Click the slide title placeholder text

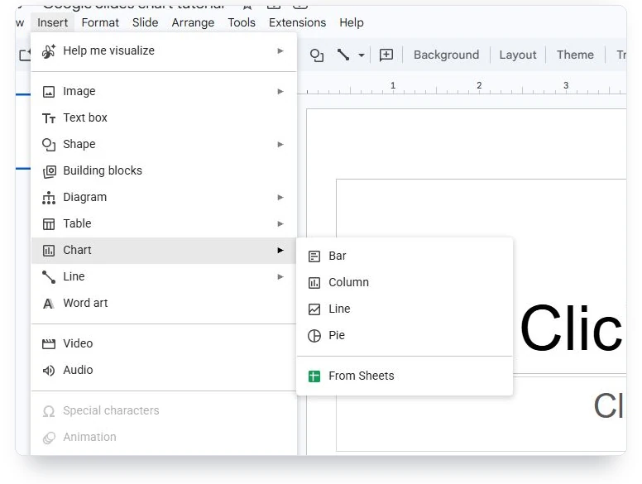tap(571, 328)
